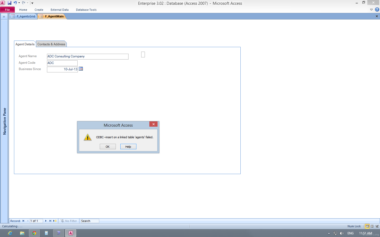The image size is (380, 237).
Task: Toggle the unlabeled checkbox beside Agent Name
Action: pyautogui.click(x=143, y=55)
